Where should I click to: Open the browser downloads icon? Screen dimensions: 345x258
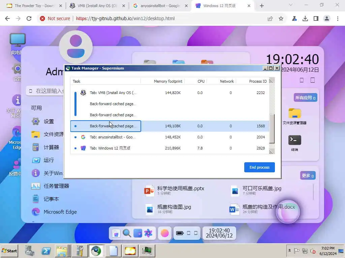[x=305, y=19]
